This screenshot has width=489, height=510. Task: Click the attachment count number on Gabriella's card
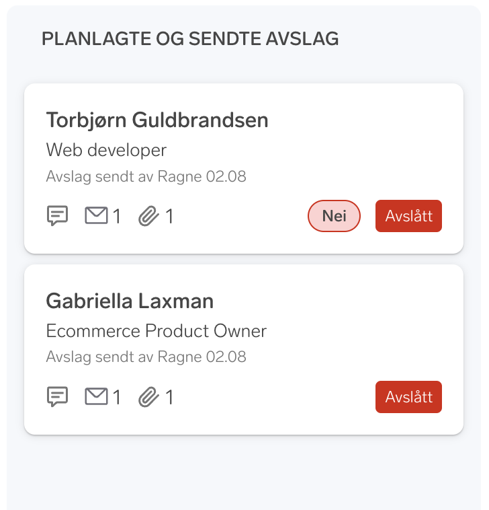click(x=169, y=398)
